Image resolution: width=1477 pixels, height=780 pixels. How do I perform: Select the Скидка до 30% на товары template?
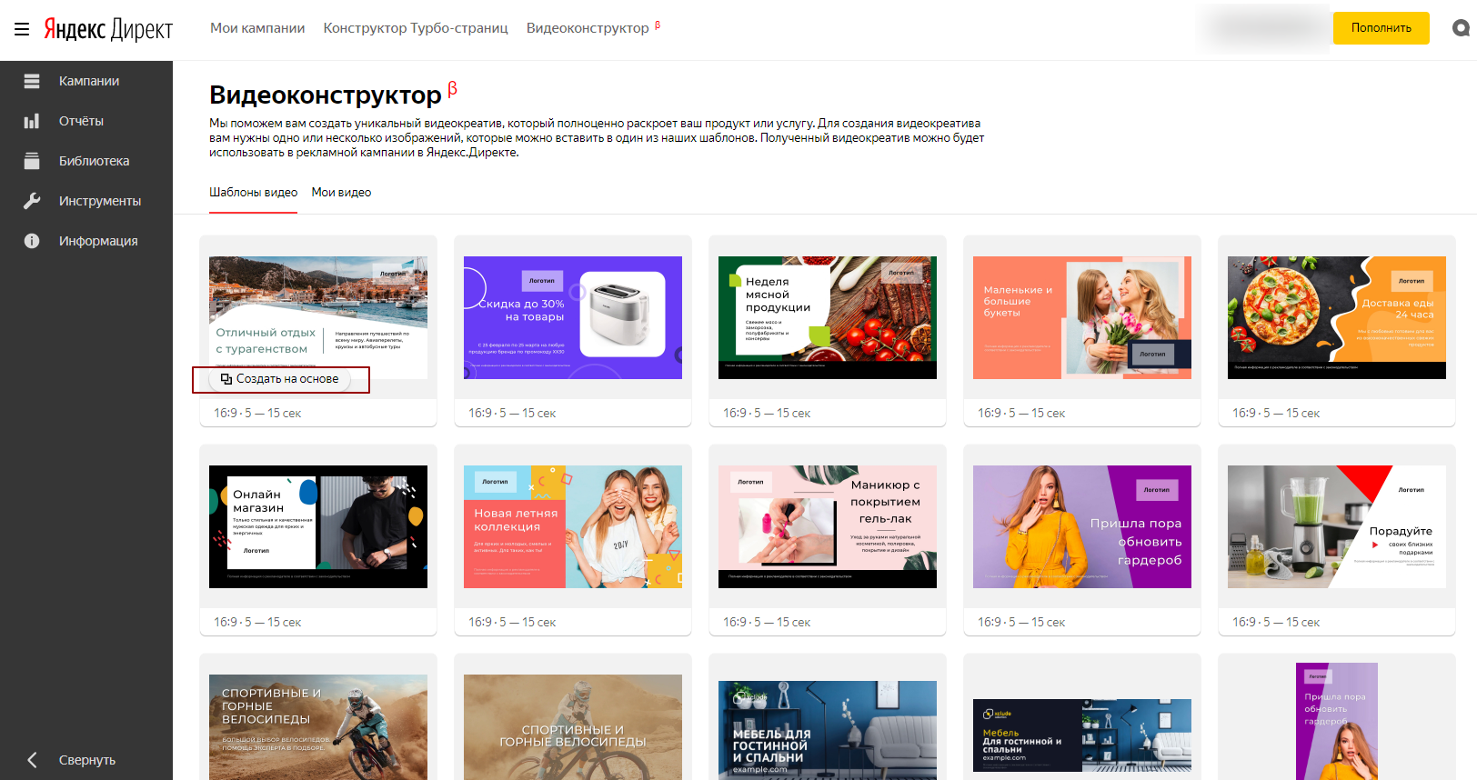(x=573, y=317)
